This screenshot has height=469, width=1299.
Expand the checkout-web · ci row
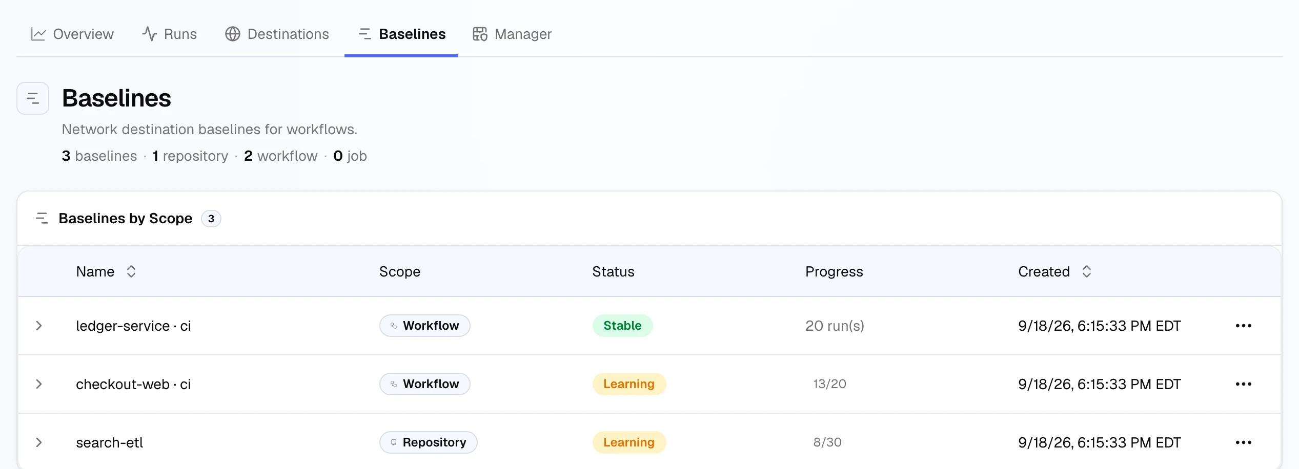(39, 384)
